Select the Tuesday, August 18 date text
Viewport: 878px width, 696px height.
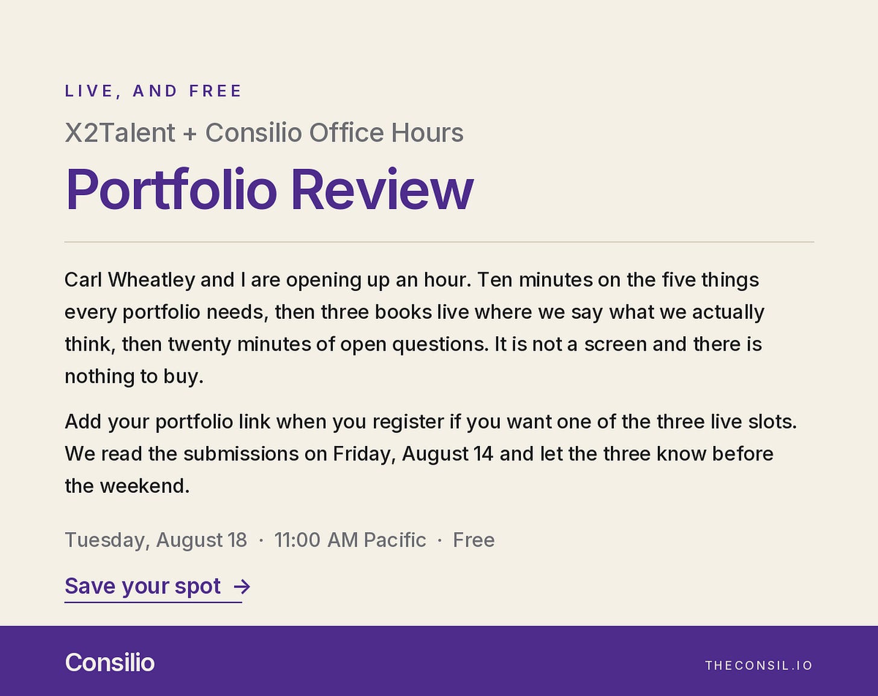click(156, 540)
